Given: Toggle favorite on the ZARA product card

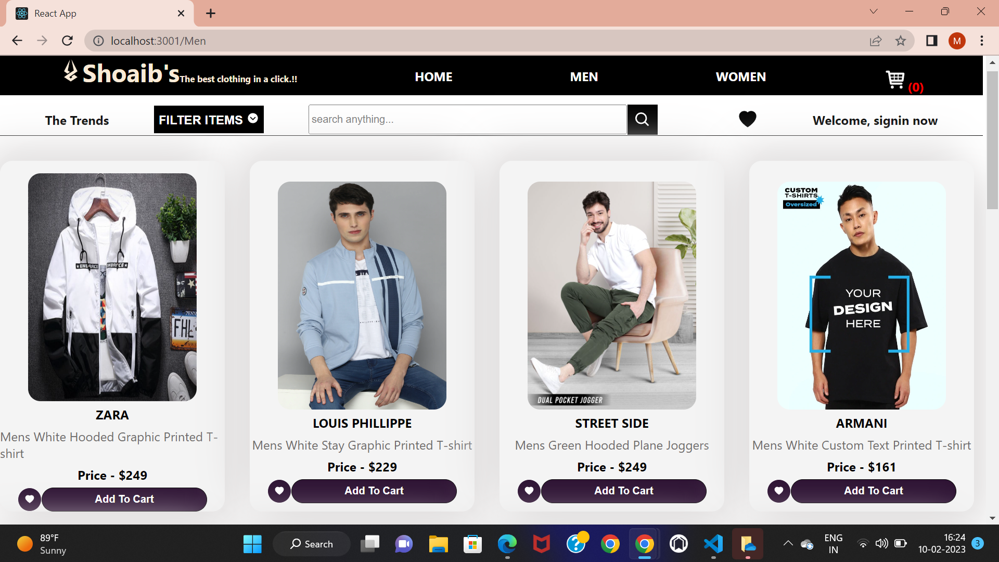Looking at the screenshot, I should tap(29, 499).
